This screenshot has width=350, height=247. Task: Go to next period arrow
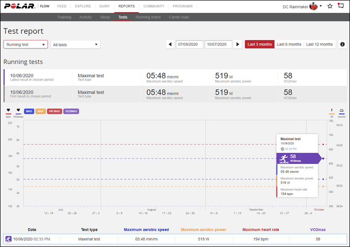[238, 44]
